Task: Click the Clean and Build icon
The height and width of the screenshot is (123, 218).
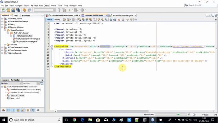Action: pos(64,10)
